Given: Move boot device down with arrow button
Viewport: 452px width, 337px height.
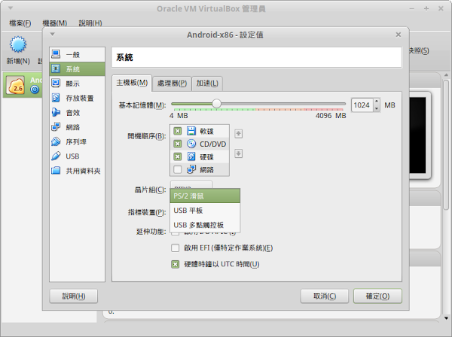Looking at the screenshot, I should tap(238, 153).
